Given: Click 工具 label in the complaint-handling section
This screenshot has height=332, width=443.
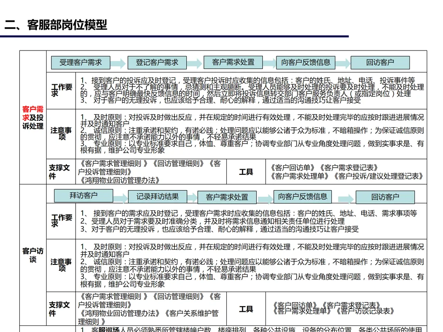Looking at the screenshot, I should point(246,172).
